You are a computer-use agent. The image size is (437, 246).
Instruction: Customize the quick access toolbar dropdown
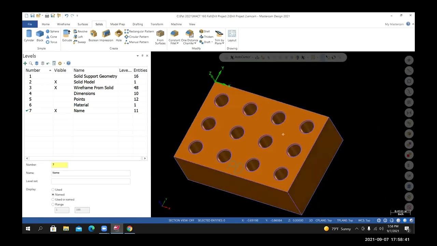pyautogui.click(x=77, y=16)
